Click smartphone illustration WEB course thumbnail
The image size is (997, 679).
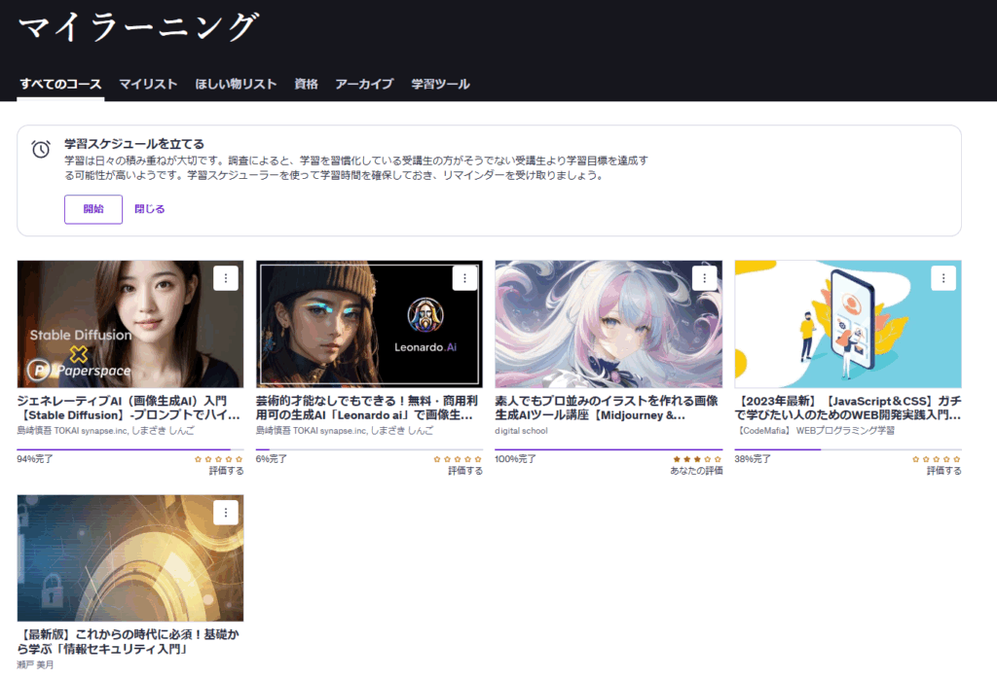848,324
